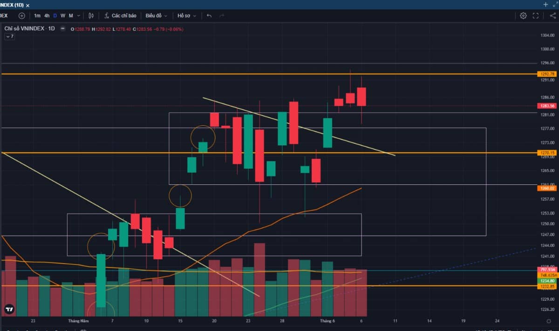The height and width of the screenshot is (331, 559).
Task: Click the Tháng 6 date label
Action: click(327, 321)
